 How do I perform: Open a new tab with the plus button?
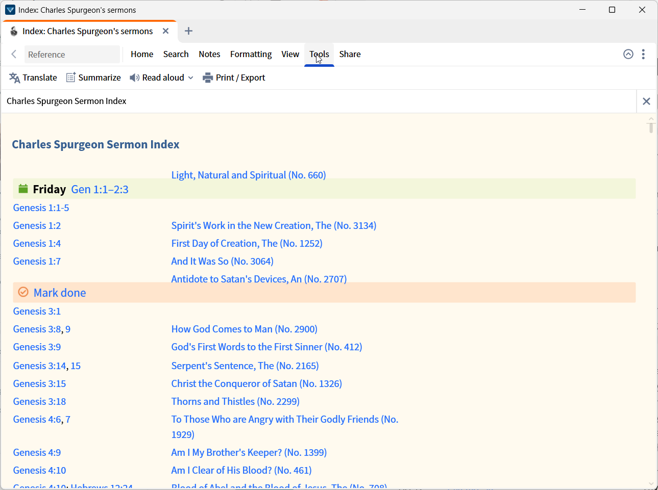coord(188,31)
